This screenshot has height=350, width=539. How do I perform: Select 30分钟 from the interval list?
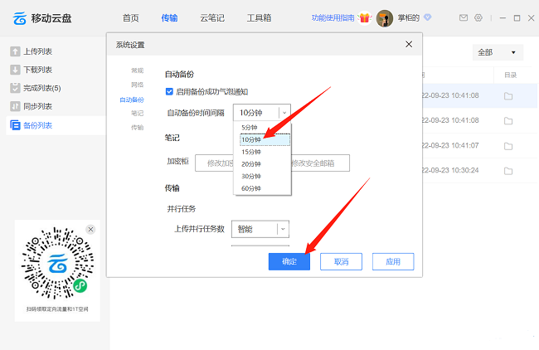pyautogui.click(x=251, y=176)
